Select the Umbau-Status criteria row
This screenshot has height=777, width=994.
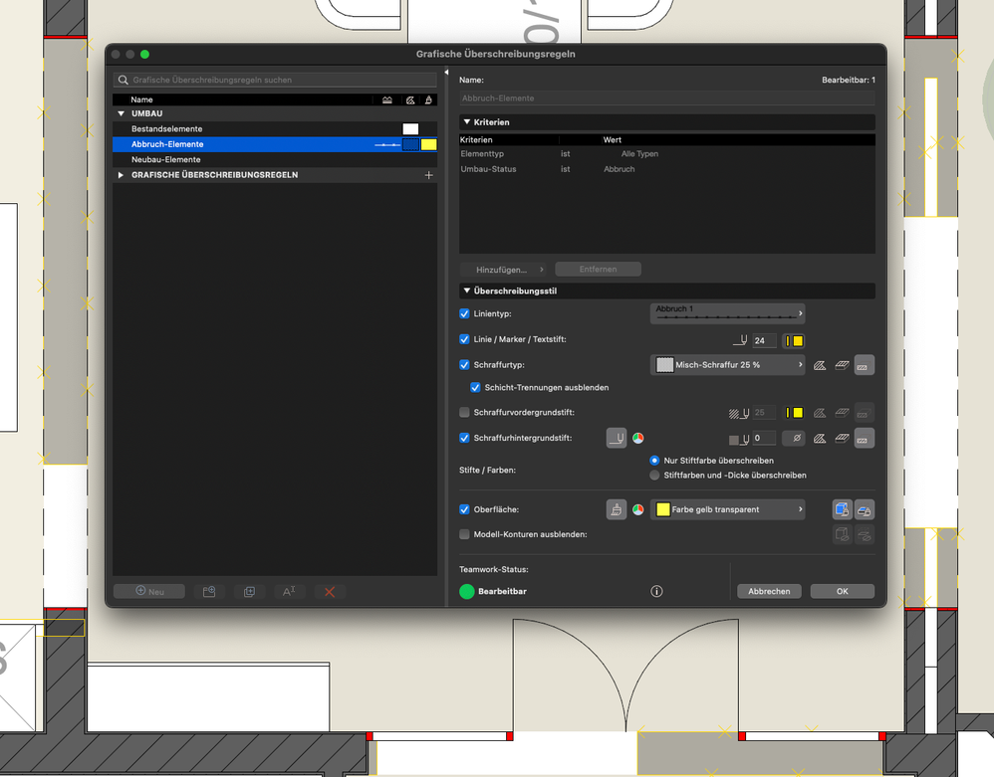click(667, 169)
